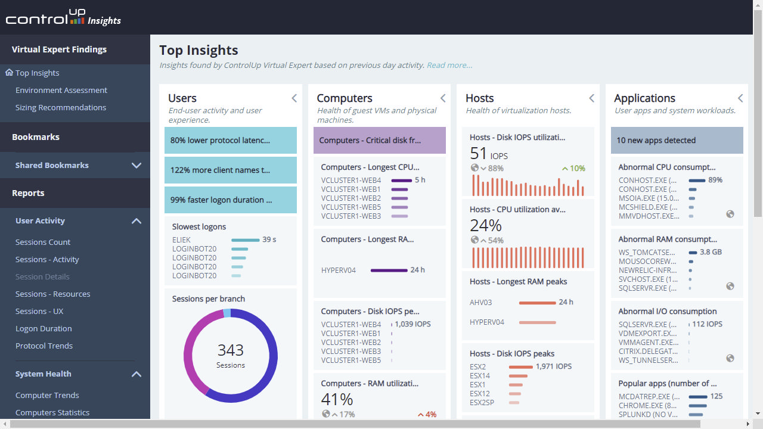Collapse the Computers column with its arrow
The width and height of the screenshot is (763, 429).
pos(443,98)
